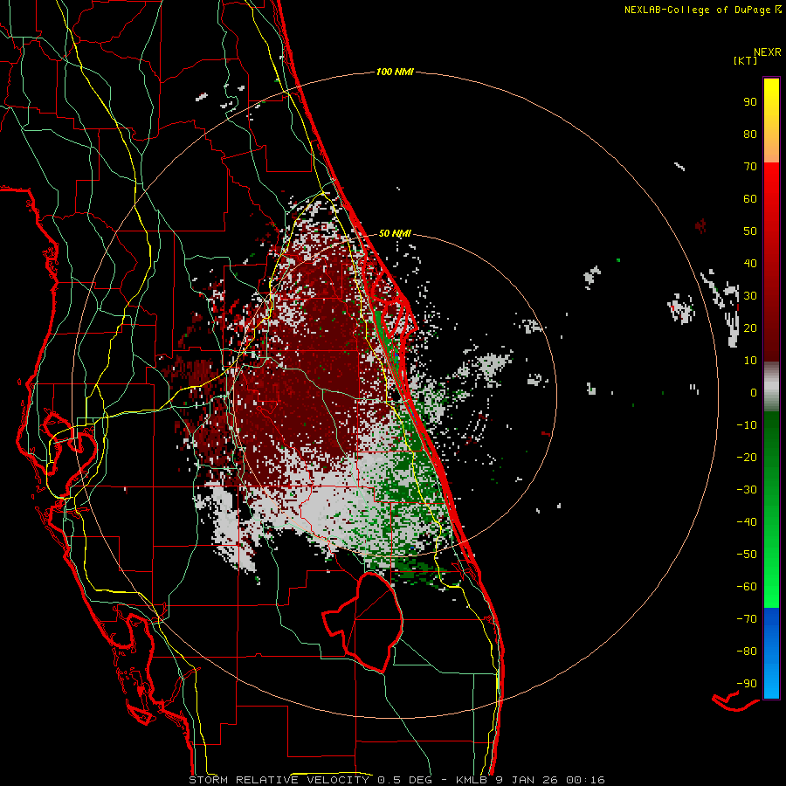Click the 0 value on velocity scale

[754, 392]
